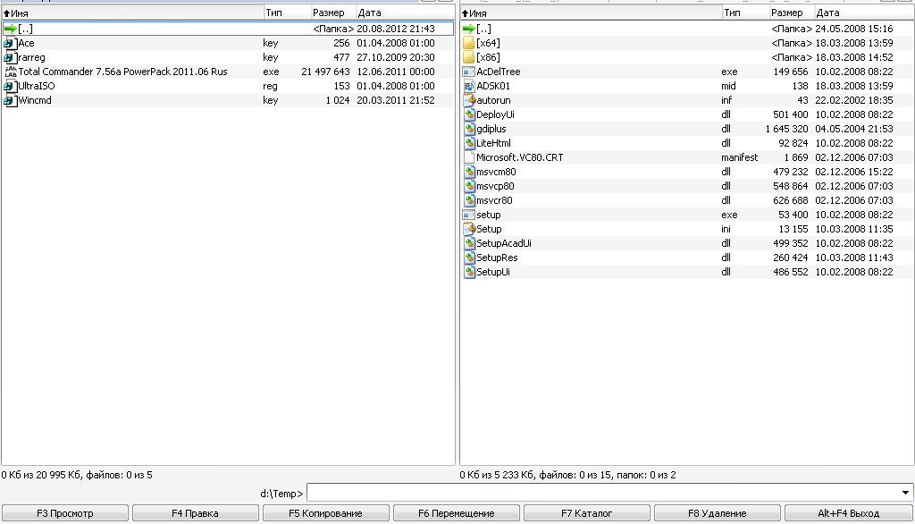This screenshot has width=915, height=524.
Task: Click the LiteHtml dll icon
Action: pyautogui.click(x=468, y=143)
